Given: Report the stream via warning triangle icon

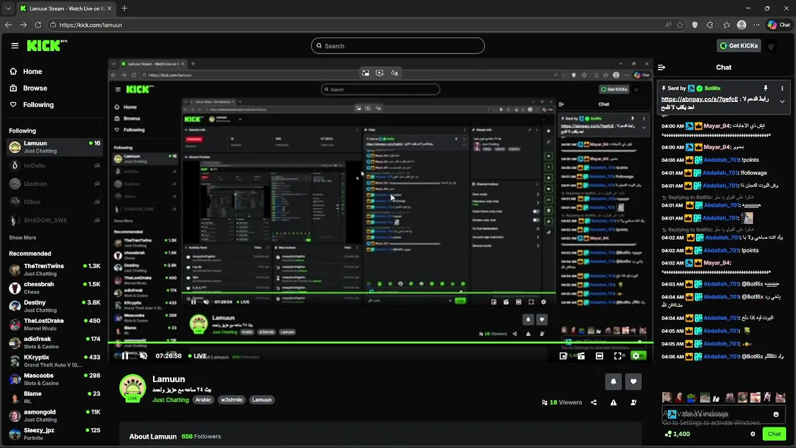Looking at the screenshot, I should [x=613, y=403].
